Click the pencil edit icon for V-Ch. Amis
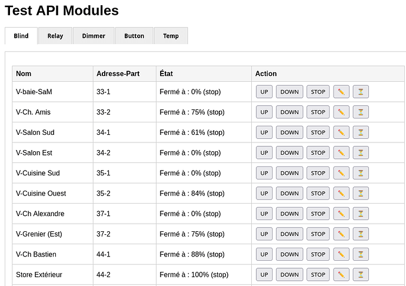Image resolution: width=406 pixels, height=286 pixels. pos(341,112)
